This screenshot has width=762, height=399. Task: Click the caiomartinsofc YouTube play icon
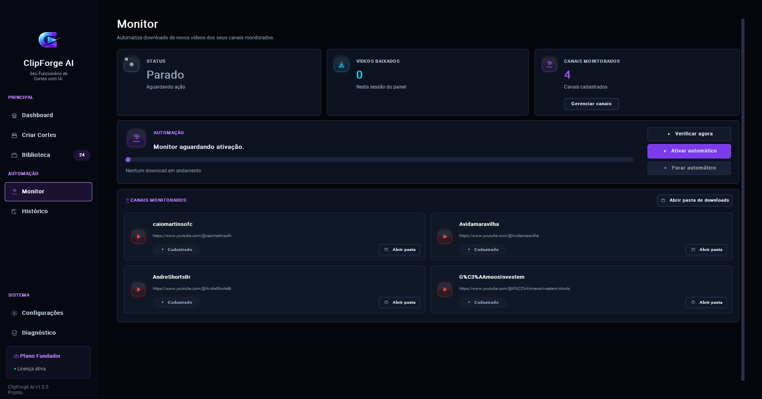[138, 237]
